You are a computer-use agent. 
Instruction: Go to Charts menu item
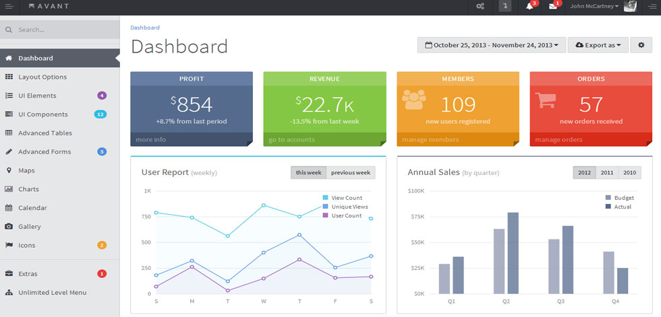click(60, 189)
